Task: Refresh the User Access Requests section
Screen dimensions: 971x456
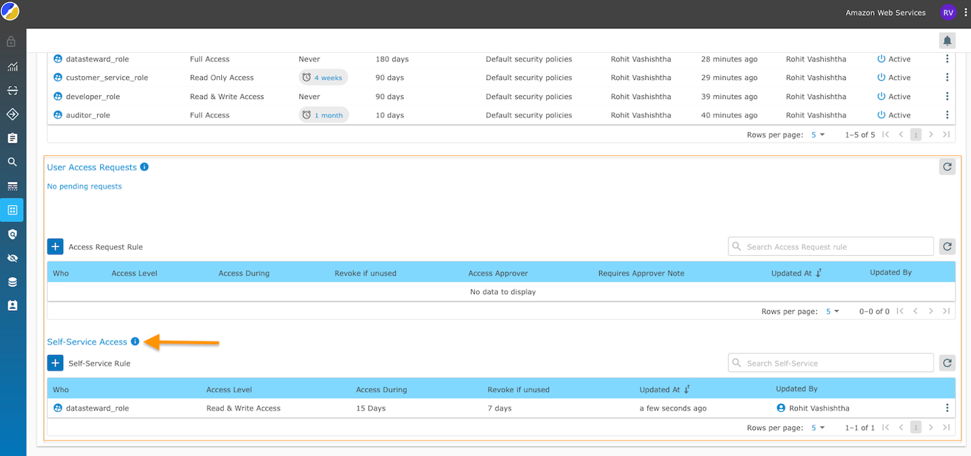Action: 947,166
